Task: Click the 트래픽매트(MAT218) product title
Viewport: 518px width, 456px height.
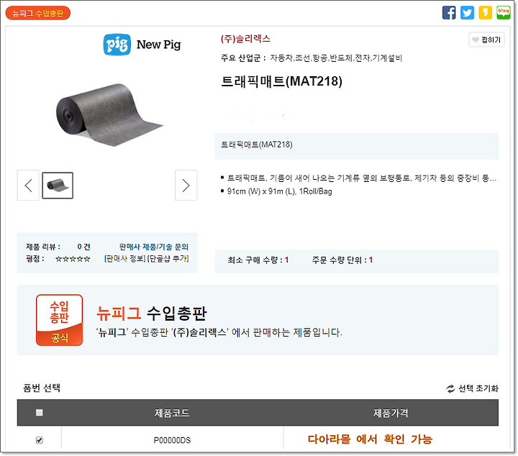Action: (281, 81)
